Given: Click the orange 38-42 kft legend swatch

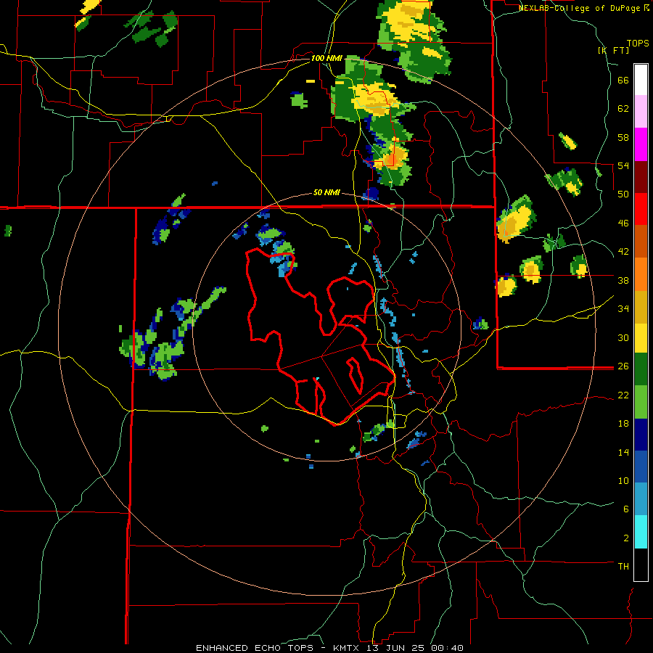Looking at the screenshot, I should [x=641, y=274].
